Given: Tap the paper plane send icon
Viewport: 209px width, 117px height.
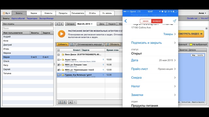Looking at the screenshot, I should click(x=174, y=21).
